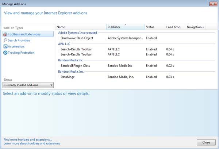
Task: Sort list by Publisher column header
Action: (x=125, y=27)
